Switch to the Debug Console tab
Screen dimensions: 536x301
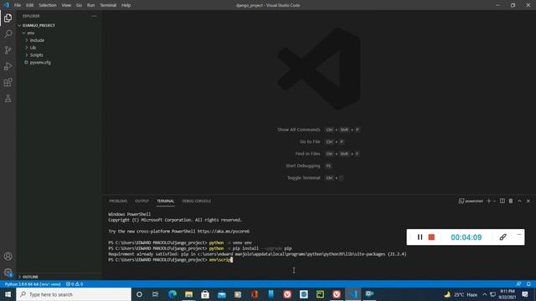[x=196, y=201]
